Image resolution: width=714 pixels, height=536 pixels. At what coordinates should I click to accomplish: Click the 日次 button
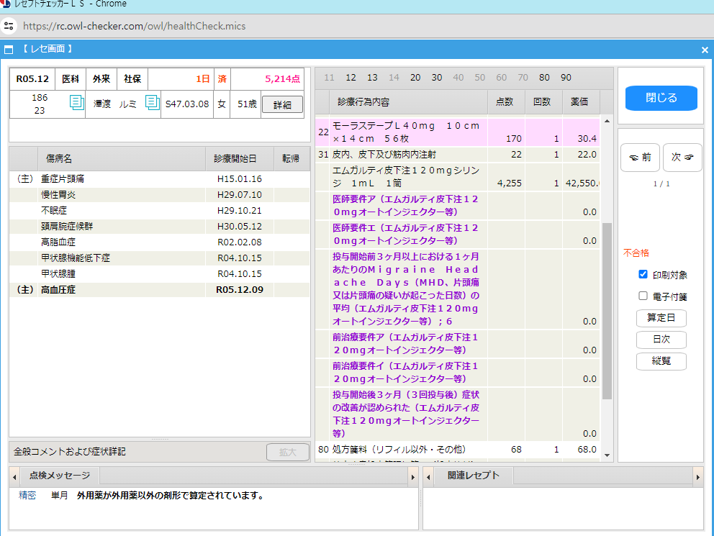pyautogui.click(x=661, y=340)
